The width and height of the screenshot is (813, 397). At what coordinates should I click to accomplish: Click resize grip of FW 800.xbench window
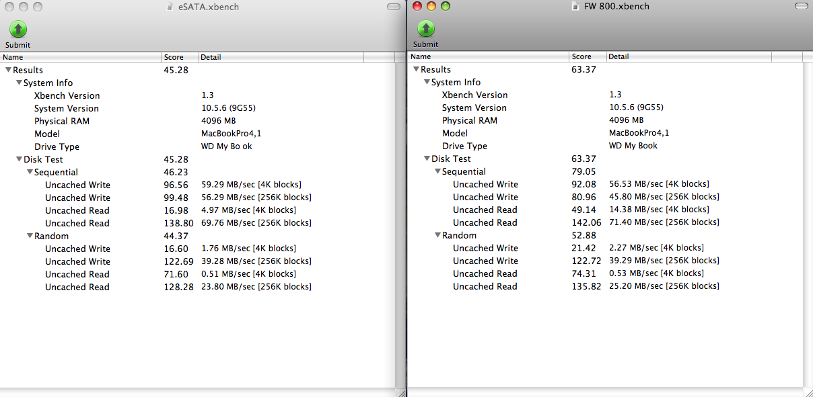(x=808, y=392)
